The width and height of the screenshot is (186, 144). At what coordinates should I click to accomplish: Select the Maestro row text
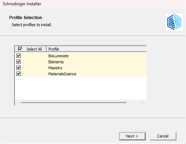(x=55, y=68)
